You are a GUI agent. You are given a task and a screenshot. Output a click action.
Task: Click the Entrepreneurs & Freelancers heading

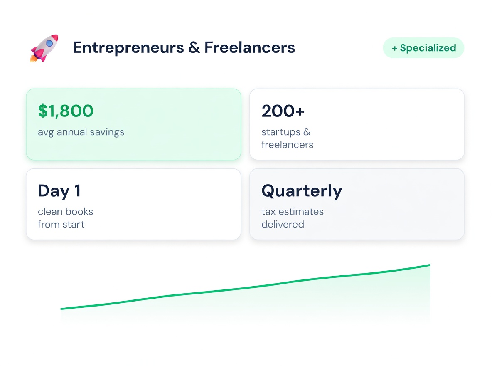click(x=184, y=48)
